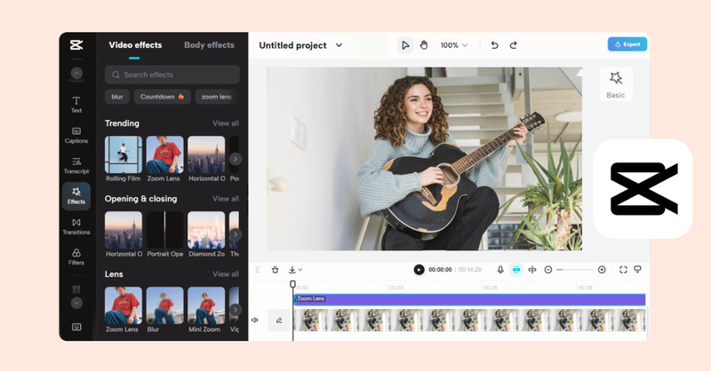Click the split clip icon in timeline toolbar
The width and height of the screenshot is (711, 371).
(x=532, y=270)
